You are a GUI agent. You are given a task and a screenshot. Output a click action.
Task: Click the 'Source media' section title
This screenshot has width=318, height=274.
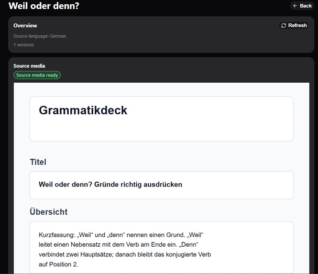pyautogui.click(x=29, y=66)
